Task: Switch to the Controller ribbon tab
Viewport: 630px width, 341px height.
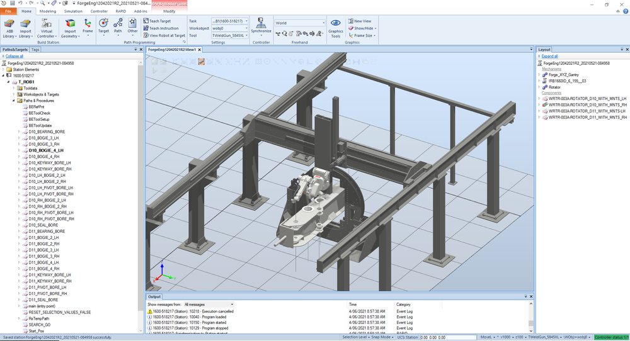Action: point(99,11)
